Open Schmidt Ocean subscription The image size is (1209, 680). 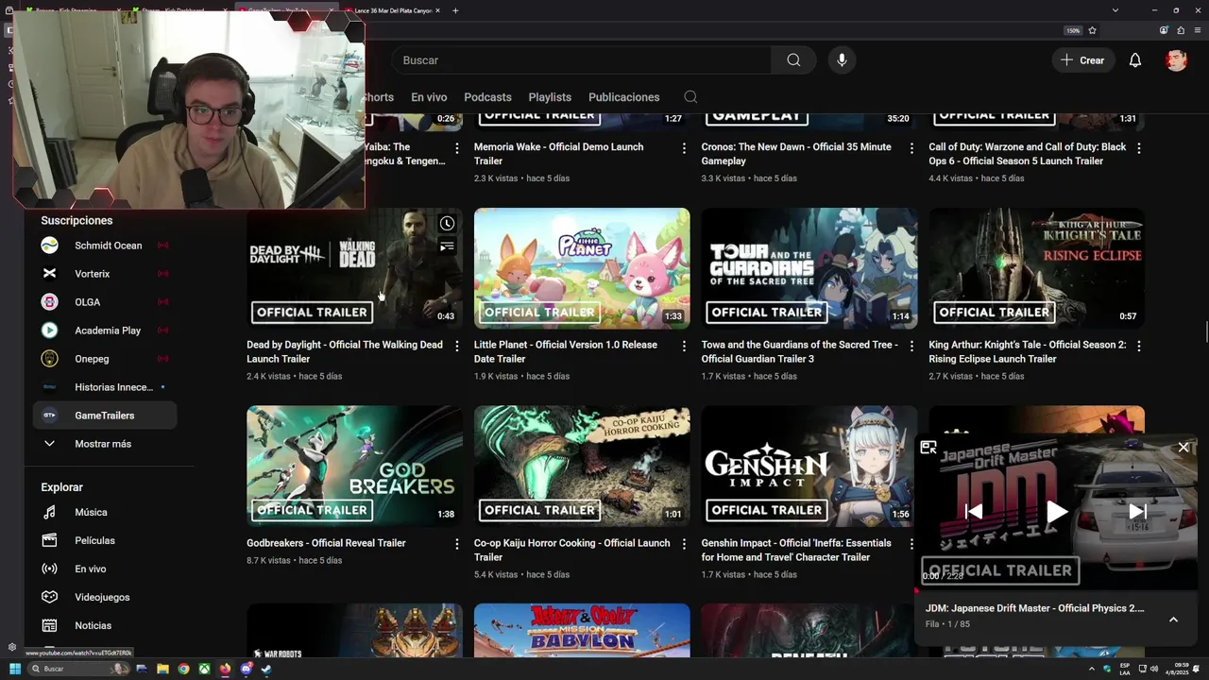pos(105,246)
